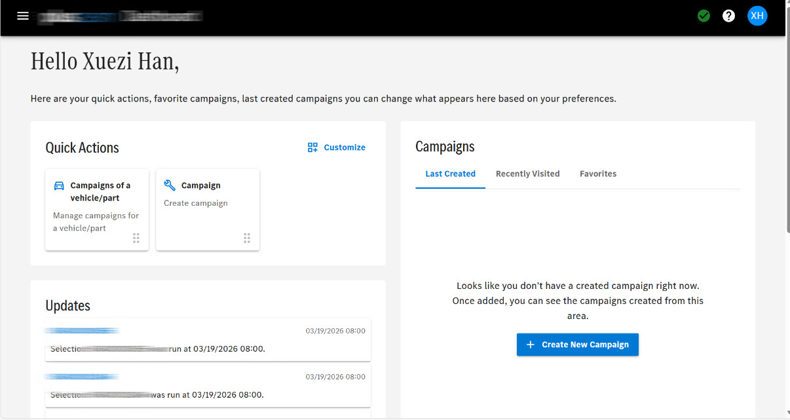Click the car icon in Campaigns of a vehicle/part
This screenshot has width=790, height=420.
(59, 185)
